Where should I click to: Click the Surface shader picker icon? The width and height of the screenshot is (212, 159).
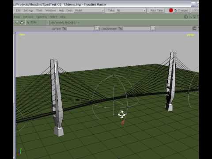64,29
